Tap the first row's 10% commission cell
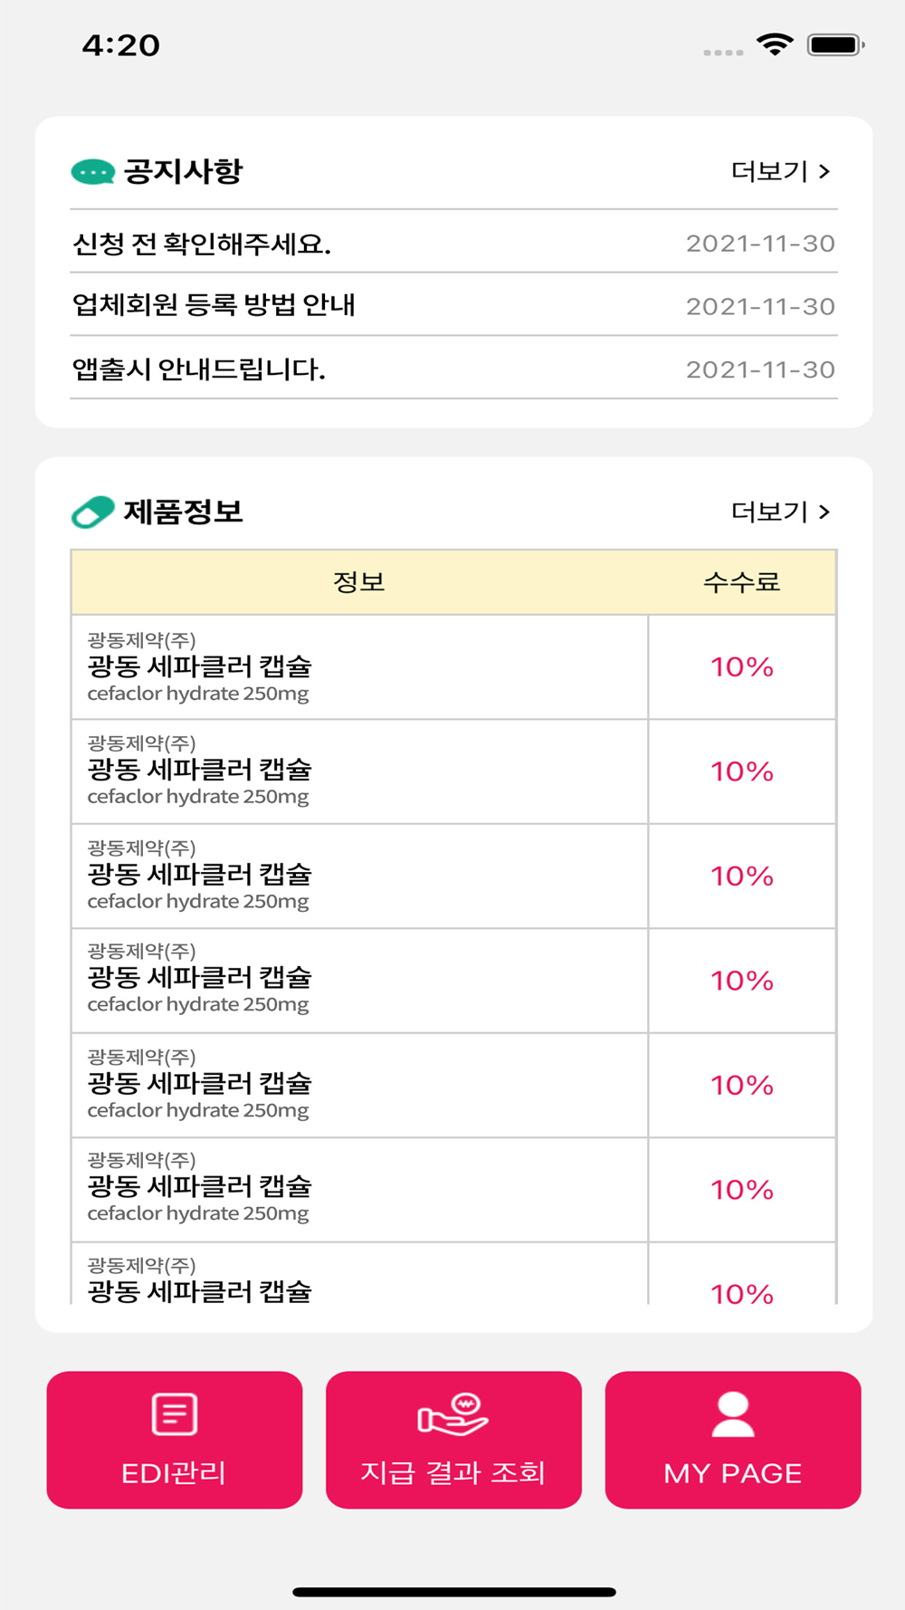Viewport: 905px width, 1610px height. click(741, 667)
